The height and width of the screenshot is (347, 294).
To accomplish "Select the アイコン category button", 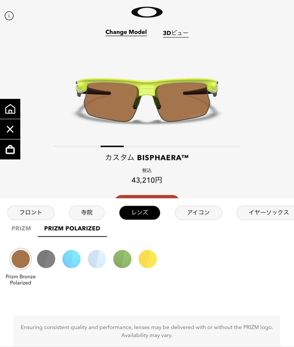I will pyautogui.click(x=198, y=212).
